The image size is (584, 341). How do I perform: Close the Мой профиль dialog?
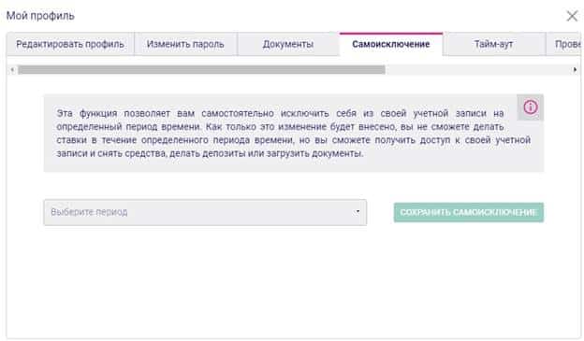coord(572,16)
